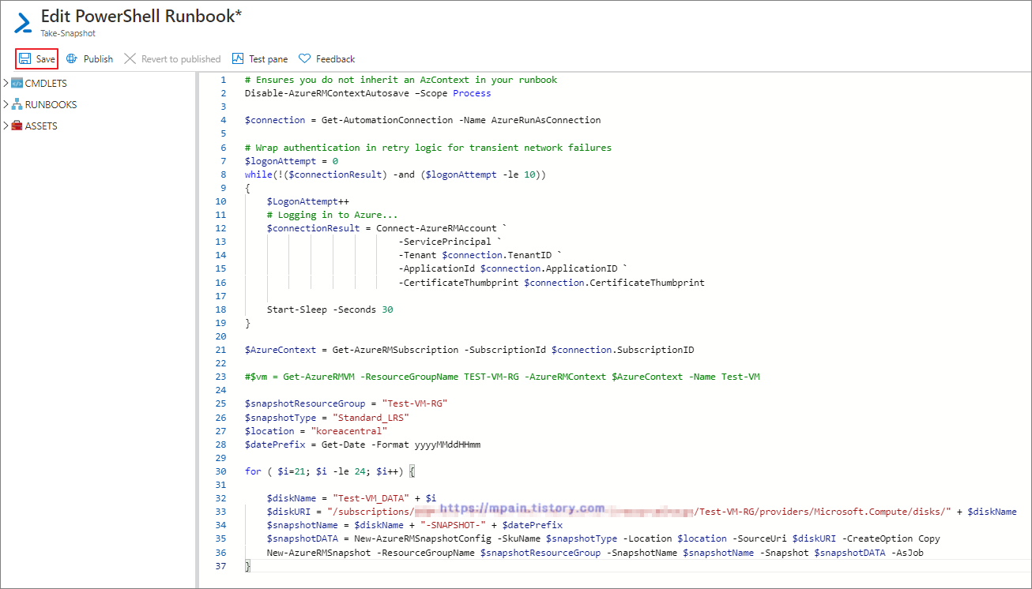Click the Revert to published X icon

pos(130,58)
